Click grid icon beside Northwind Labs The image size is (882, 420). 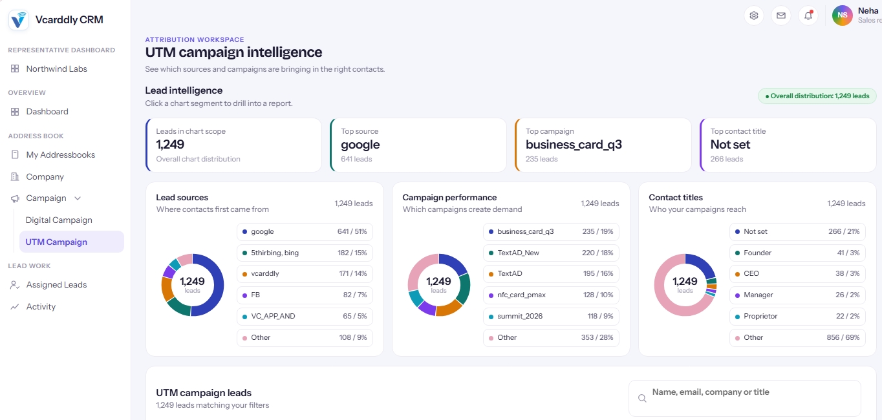tap(15, 68)
